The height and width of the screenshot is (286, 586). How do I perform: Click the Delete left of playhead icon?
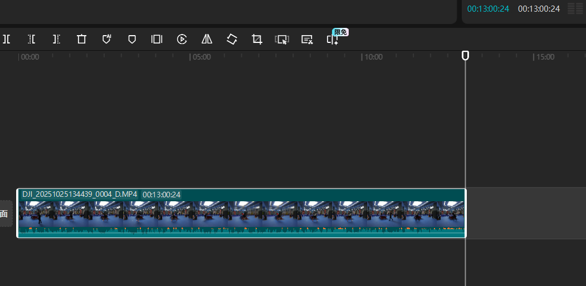(x=32, y=39)
